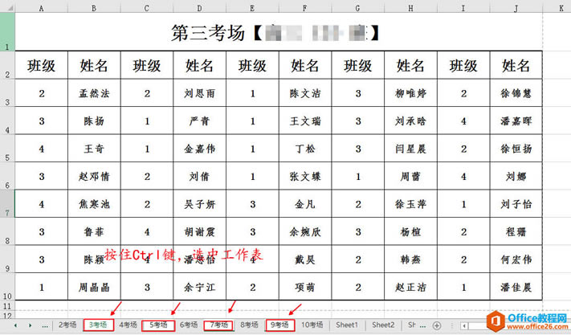Click cell with name 王文瑞
Image resolution: width=571 pixels, height=335 pixels.
point(305,121)
